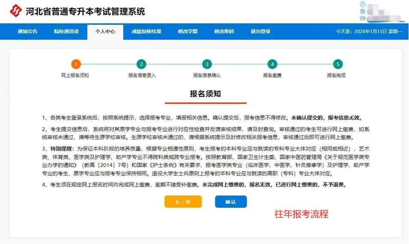Click the ID card icon at top right

(363, 18)
